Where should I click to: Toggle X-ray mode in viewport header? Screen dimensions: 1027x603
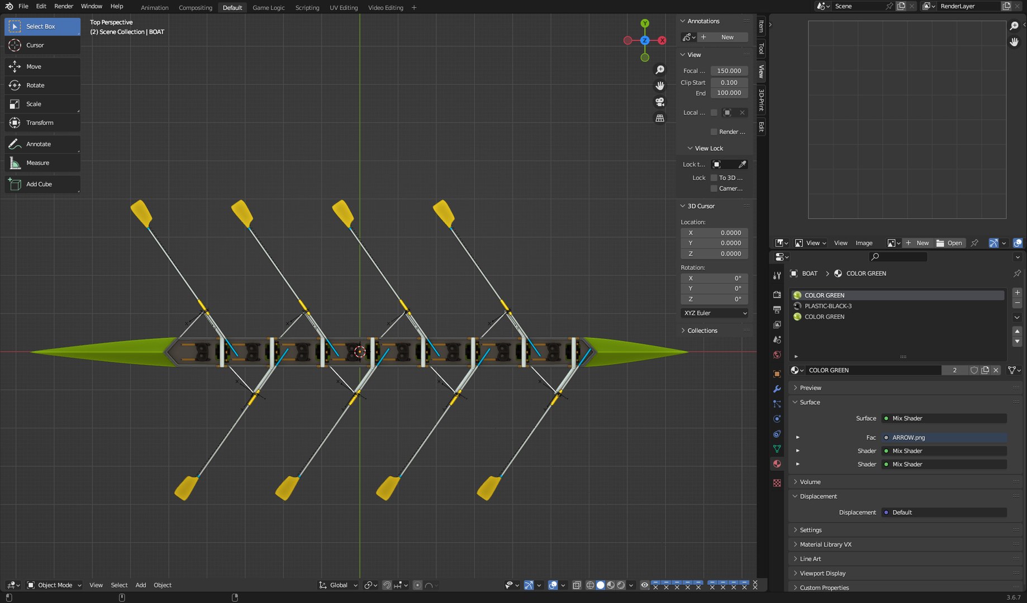[x=577, y=585]
